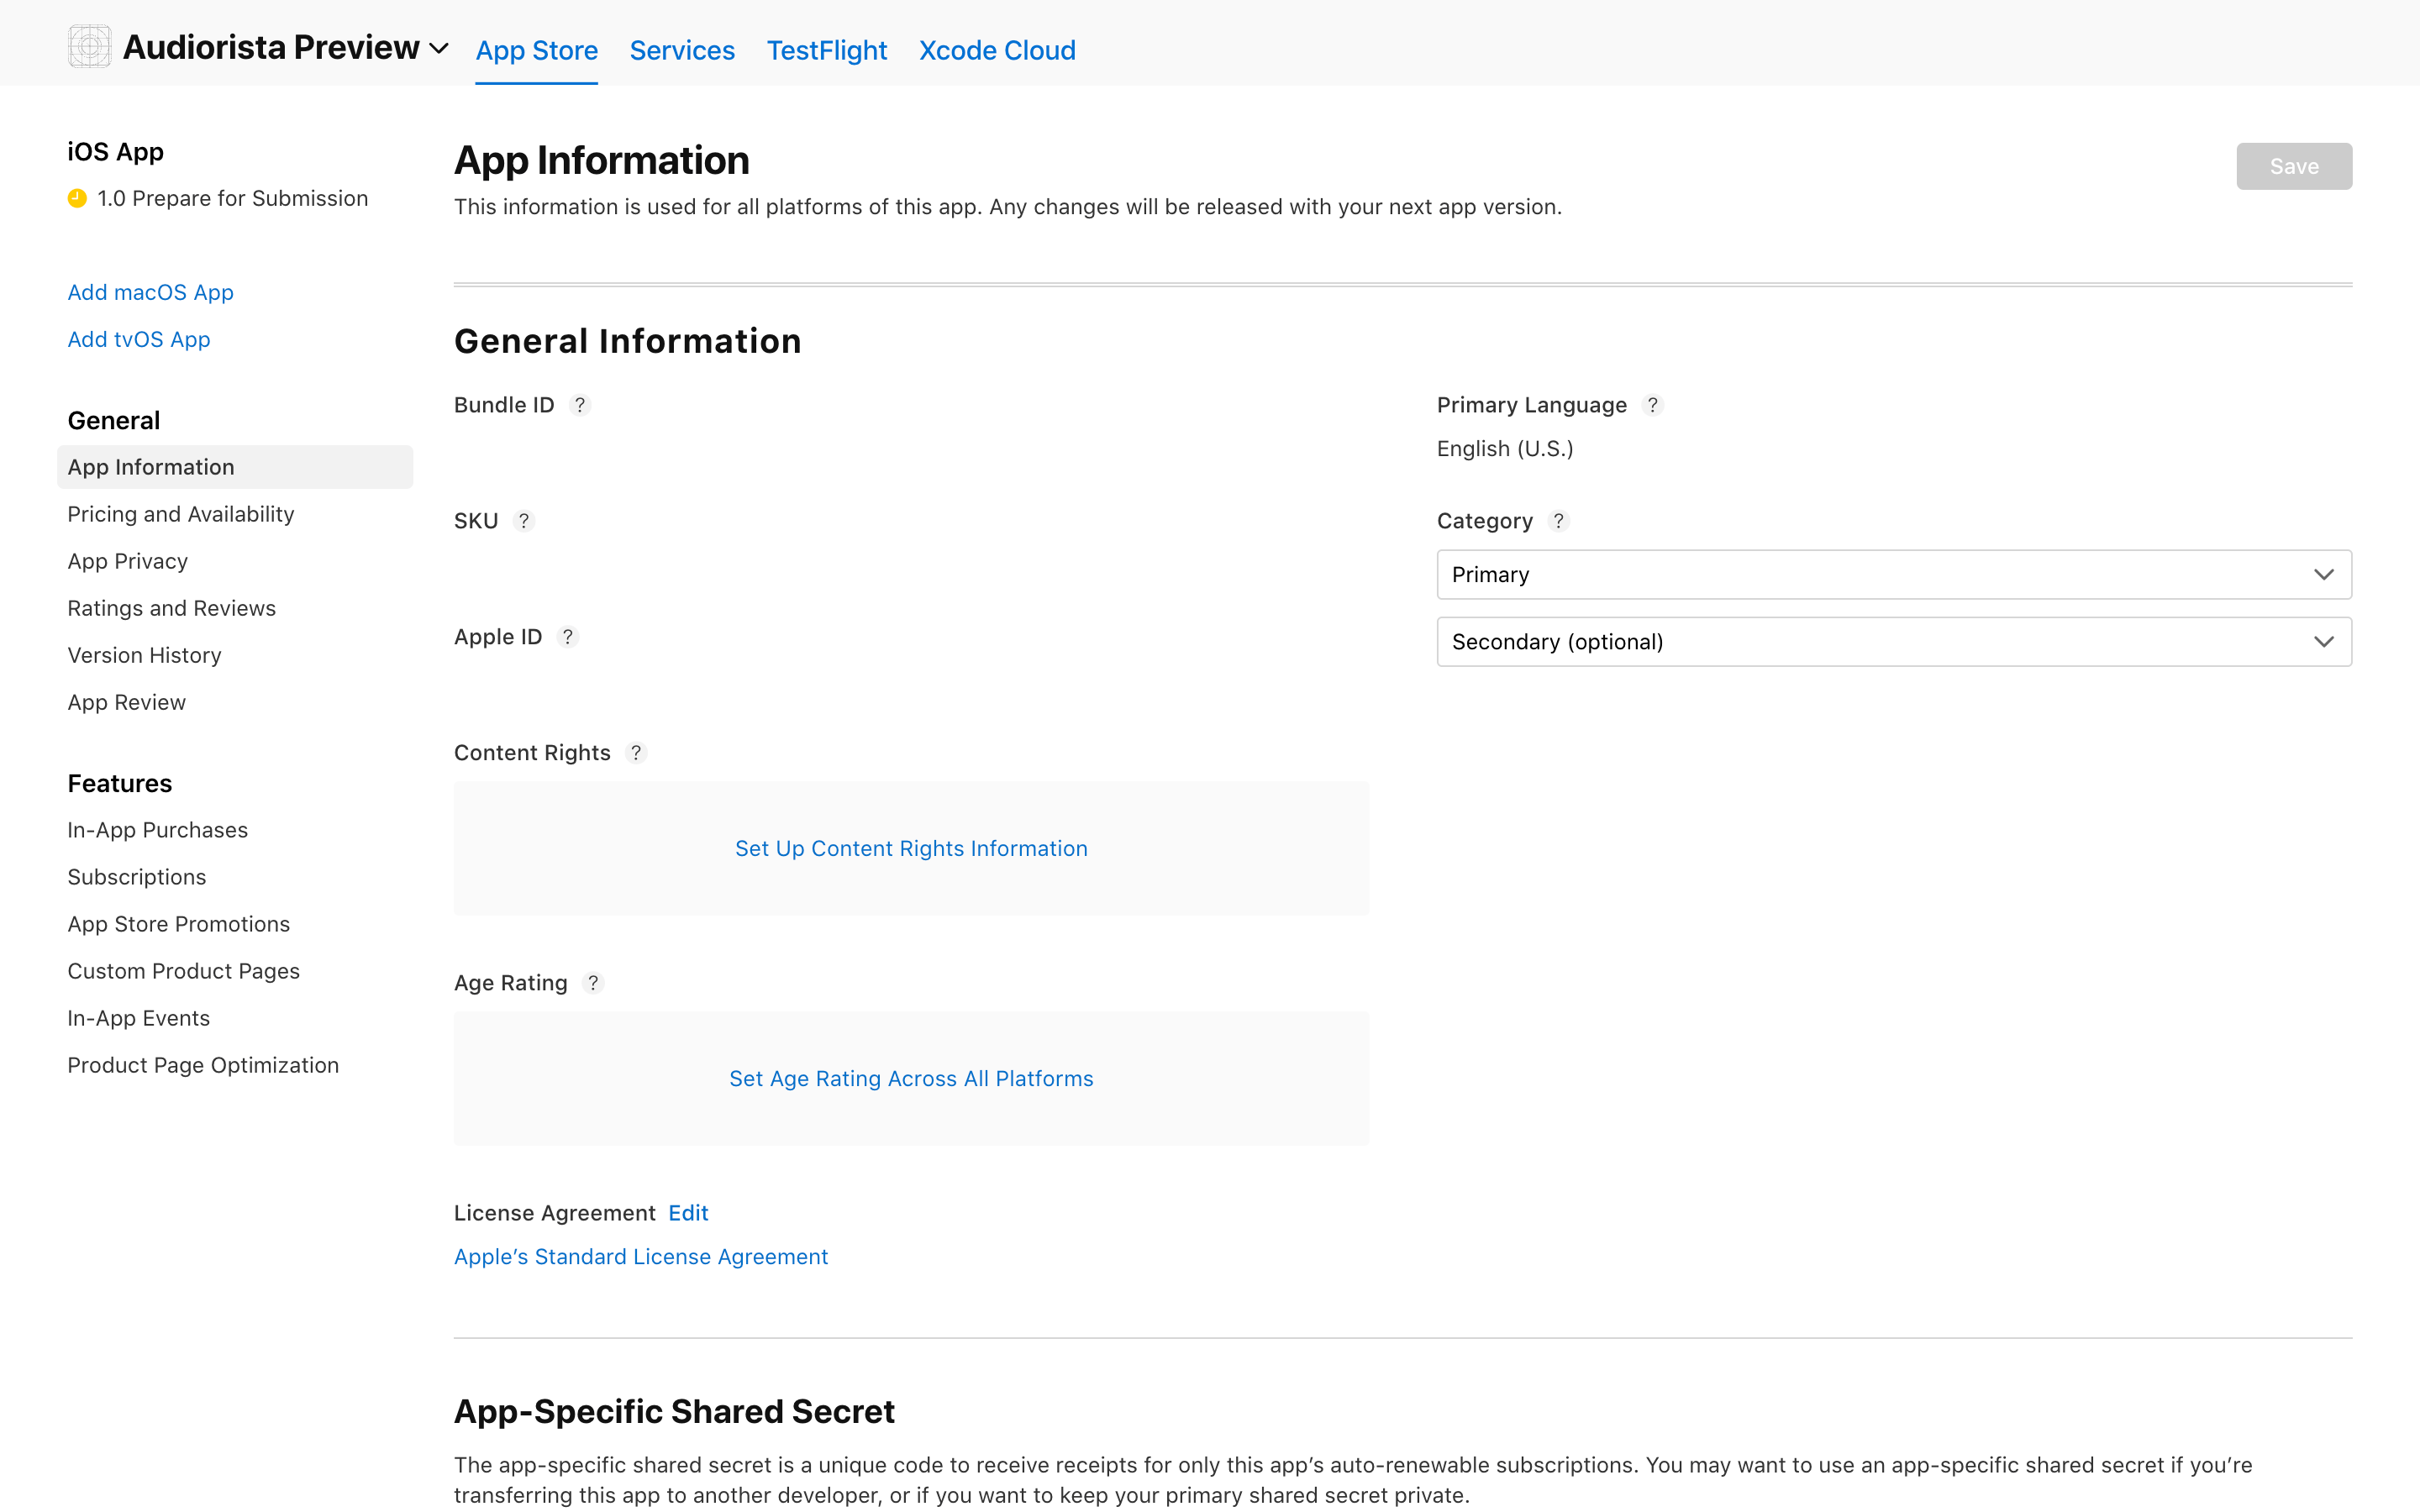
Task: Click the app icon placeholder beside Audiorista Preview
Action: coord(89,47)
